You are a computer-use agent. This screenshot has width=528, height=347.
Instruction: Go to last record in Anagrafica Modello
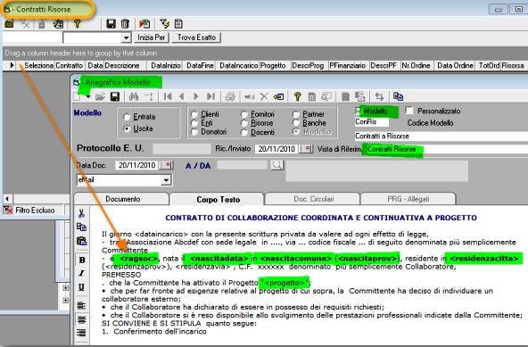click(x=210, y=97)
